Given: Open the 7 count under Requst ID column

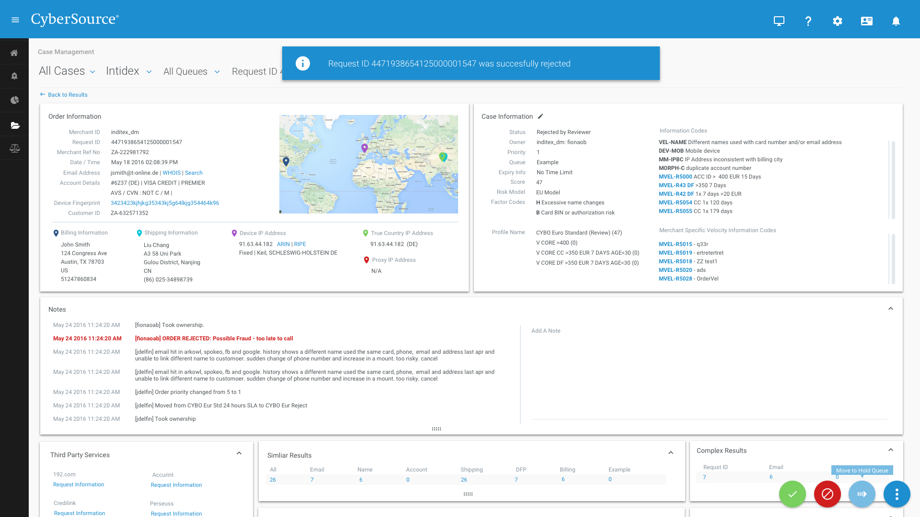Looking at the screenshot, I should [704, 477].
